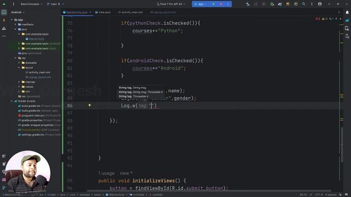This screenshot has width=351, height=197.
Task: Click the Build project hammer icon
Action: coord(247,4)
